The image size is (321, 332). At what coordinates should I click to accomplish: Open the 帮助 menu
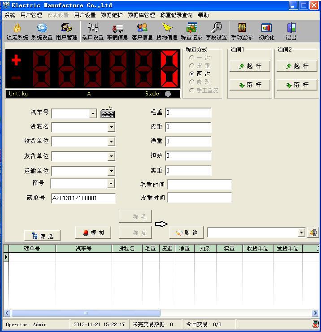click(203, 15)
